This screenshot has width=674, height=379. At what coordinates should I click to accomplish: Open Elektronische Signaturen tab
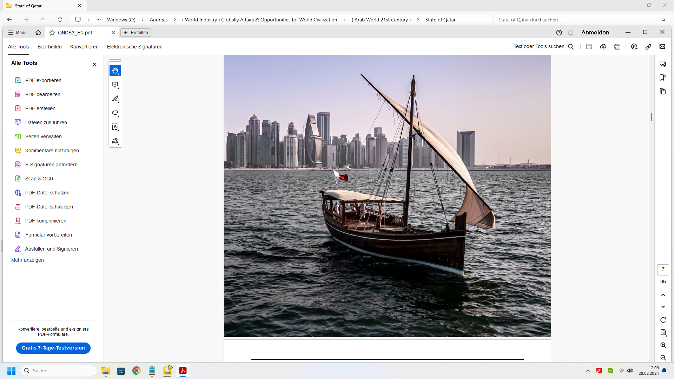(134, 47)
